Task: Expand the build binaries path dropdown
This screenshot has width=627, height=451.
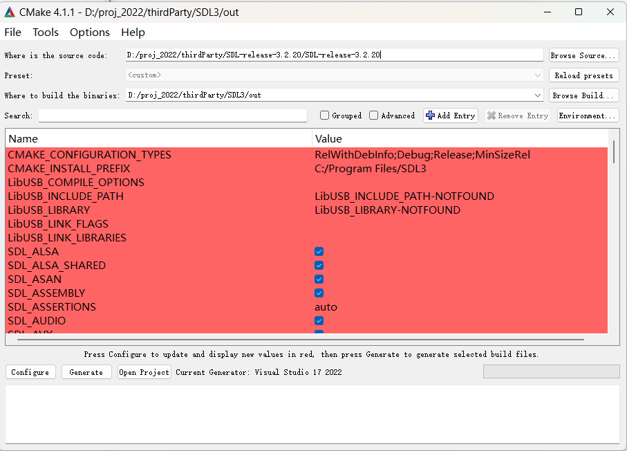Action: click(537, 95)
